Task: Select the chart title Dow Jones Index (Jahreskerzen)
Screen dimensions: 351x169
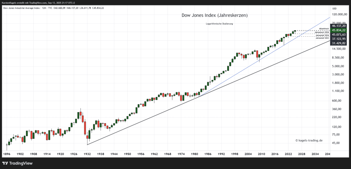Action: 214,15
